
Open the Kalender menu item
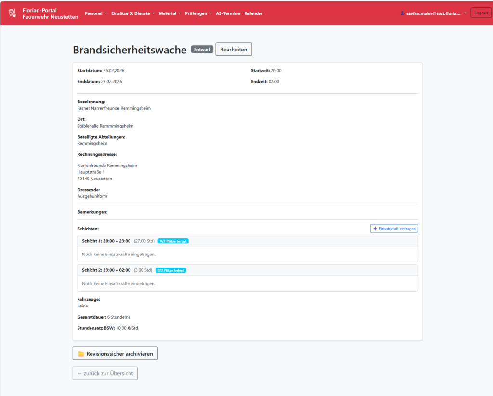253,13
